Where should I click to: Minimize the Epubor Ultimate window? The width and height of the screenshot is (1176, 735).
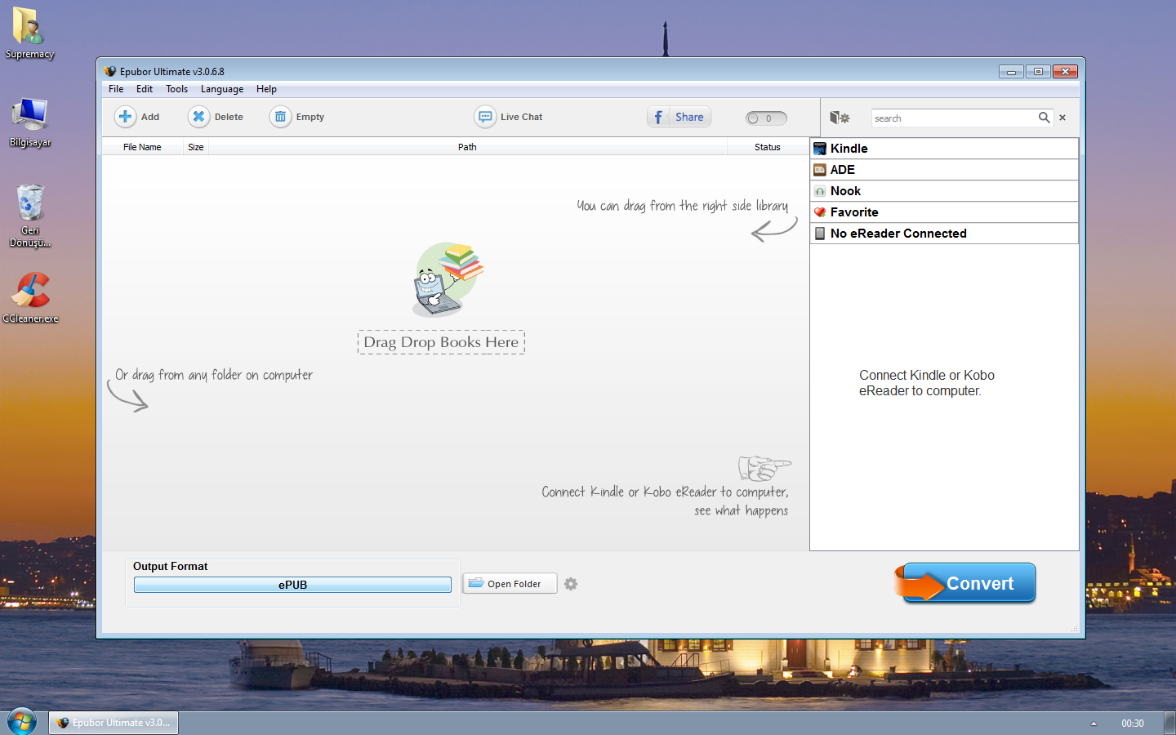point(1011,72)
